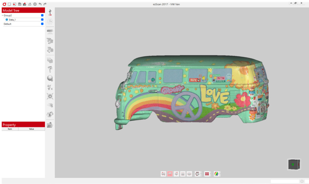Image resolution: width=309 pixels, height=184 pixels.
Task: Click the rainbow texture display icon
Action: (216, 174)
